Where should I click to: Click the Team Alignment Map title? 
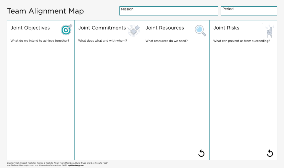[x=45, y=11]
